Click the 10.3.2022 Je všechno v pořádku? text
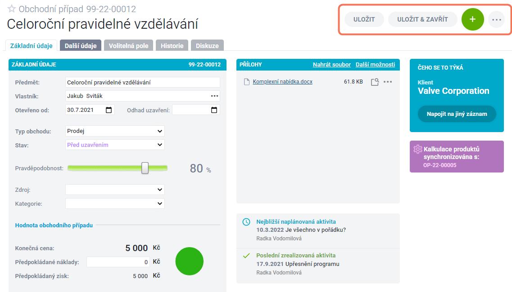 [x=301, y=230]
